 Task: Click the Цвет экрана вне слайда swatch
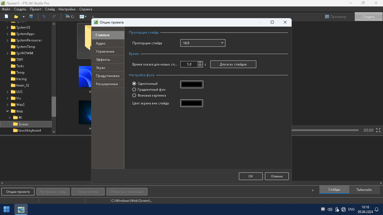[x=191, y=103]
